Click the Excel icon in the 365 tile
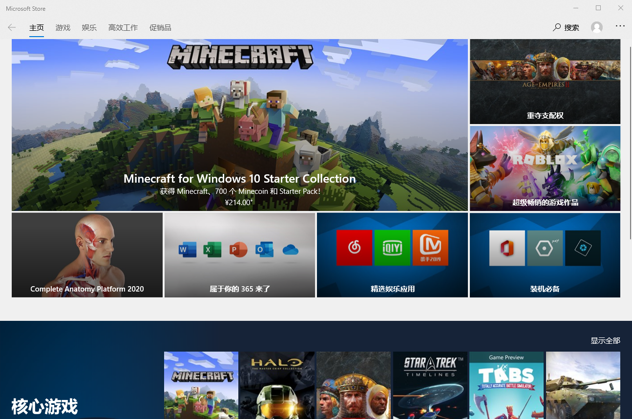 point(213,250)
